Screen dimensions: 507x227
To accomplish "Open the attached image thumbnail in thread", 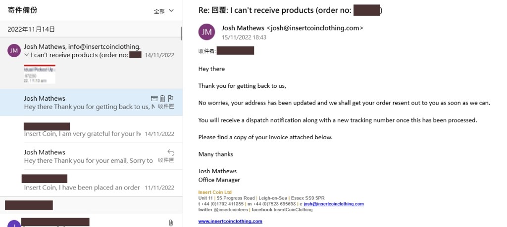I will (x=40, y=74).
